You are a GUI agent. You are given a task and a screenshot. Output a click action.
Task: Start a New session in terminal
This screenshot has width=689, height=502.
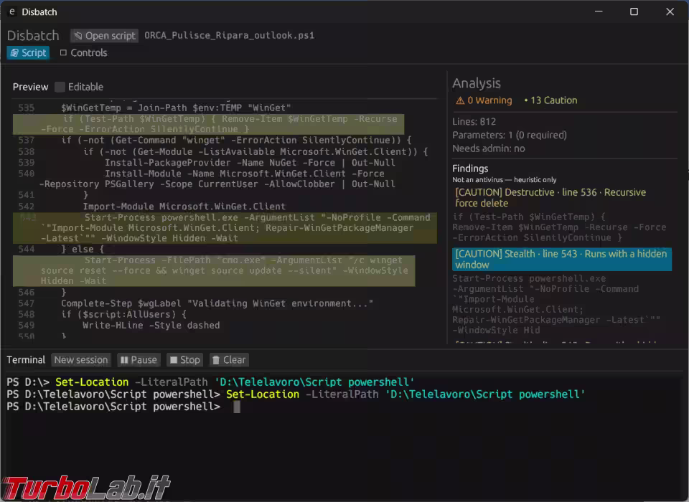pos(81,360)
